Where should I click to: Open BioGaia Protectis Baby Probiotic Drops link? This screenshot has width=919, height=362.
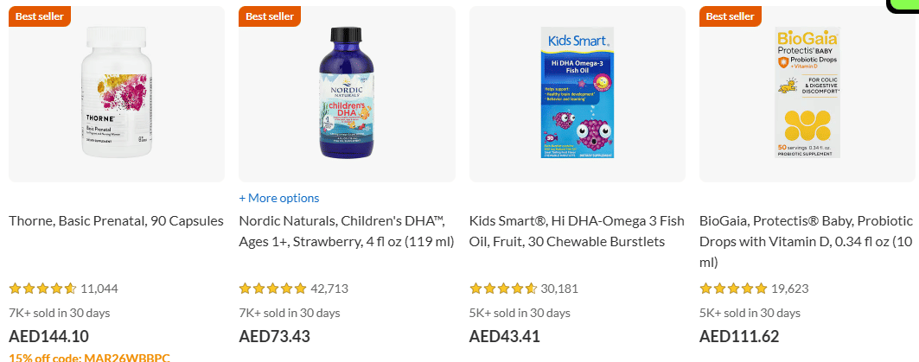pos(806,241)
